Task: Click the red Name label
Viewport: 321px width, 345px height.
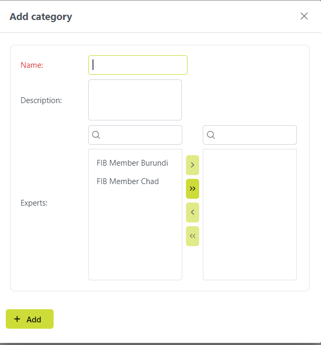Action: (x=32, y=65)
